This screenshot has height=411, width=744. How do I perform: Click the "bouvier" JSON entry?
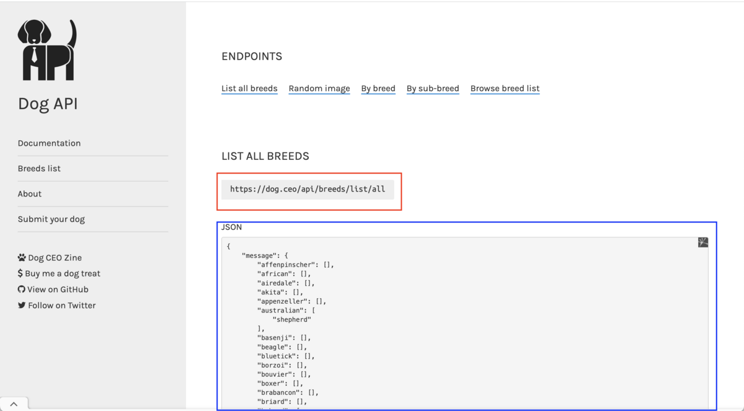(x=284, y=374)
